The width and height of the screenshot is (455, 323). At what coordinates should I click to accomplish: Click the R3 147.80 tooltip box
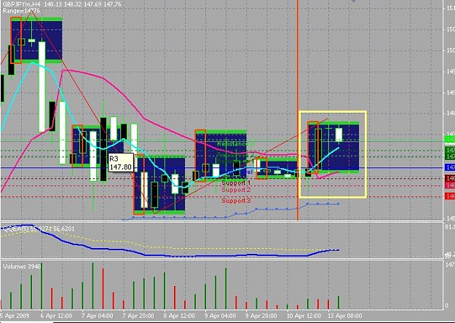(121, 162)
